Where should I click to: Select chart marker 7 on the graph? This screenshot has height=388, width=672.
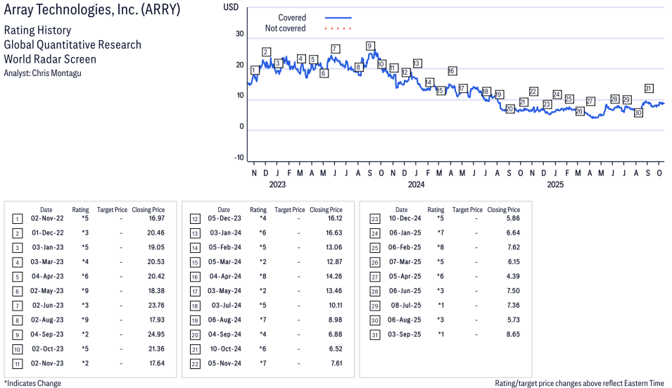(x=335, y=49)
